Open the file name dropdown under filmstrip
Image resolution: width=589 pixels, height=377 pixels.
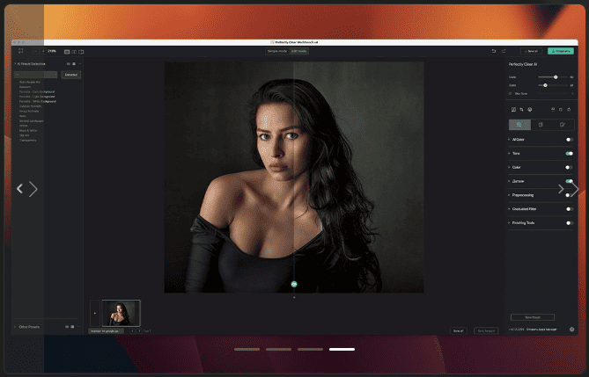107,331
